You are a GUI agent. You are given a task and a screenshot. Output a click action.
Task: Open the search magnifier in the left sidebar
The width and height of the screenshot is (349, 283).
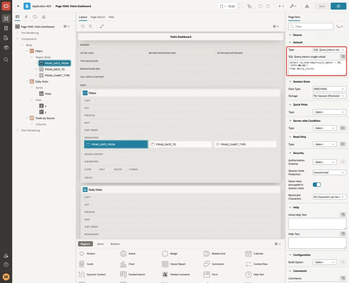click(6, 60)
